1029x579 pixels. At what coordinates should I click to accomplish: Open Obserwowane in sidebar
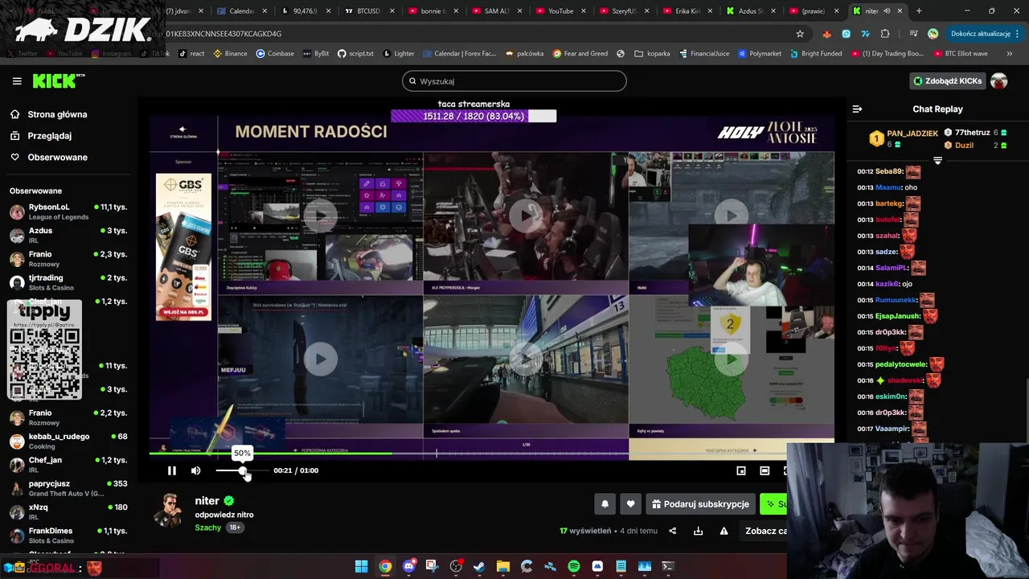click(57, 158)
